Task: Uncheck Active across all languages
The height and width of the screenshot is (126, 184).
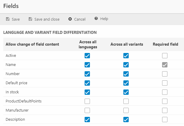Action: 87,56
